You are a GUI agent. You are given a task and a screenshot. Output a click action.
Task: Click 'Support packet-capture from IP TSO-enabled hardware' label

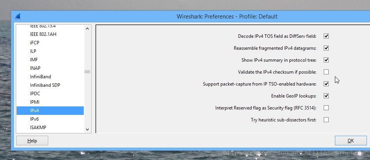[260, 84]
